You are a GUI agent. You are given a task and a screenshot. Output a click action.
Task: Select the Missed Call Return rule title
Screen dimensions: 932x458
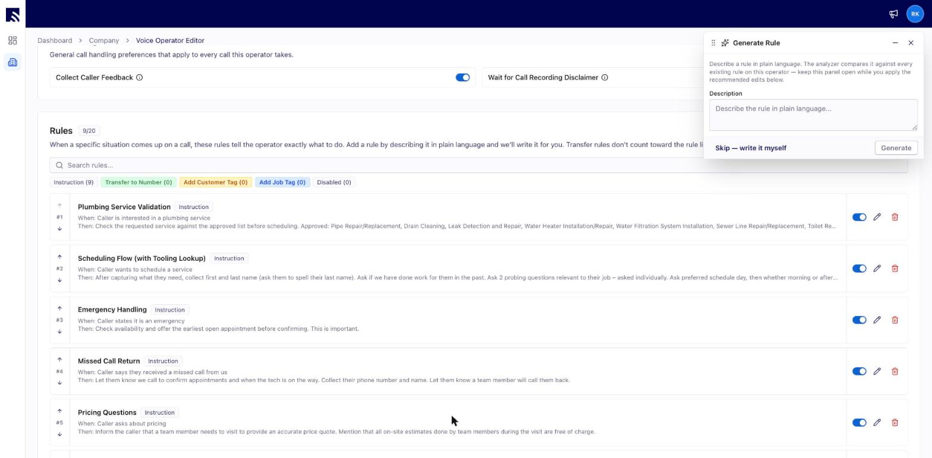point(109,361)
